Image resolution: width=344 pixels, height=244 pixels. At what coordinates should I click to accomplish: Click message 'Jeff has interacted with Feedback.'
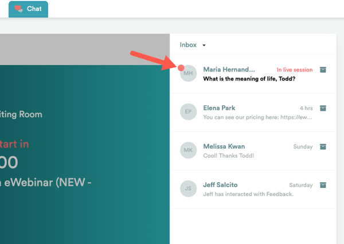[248, 194]
